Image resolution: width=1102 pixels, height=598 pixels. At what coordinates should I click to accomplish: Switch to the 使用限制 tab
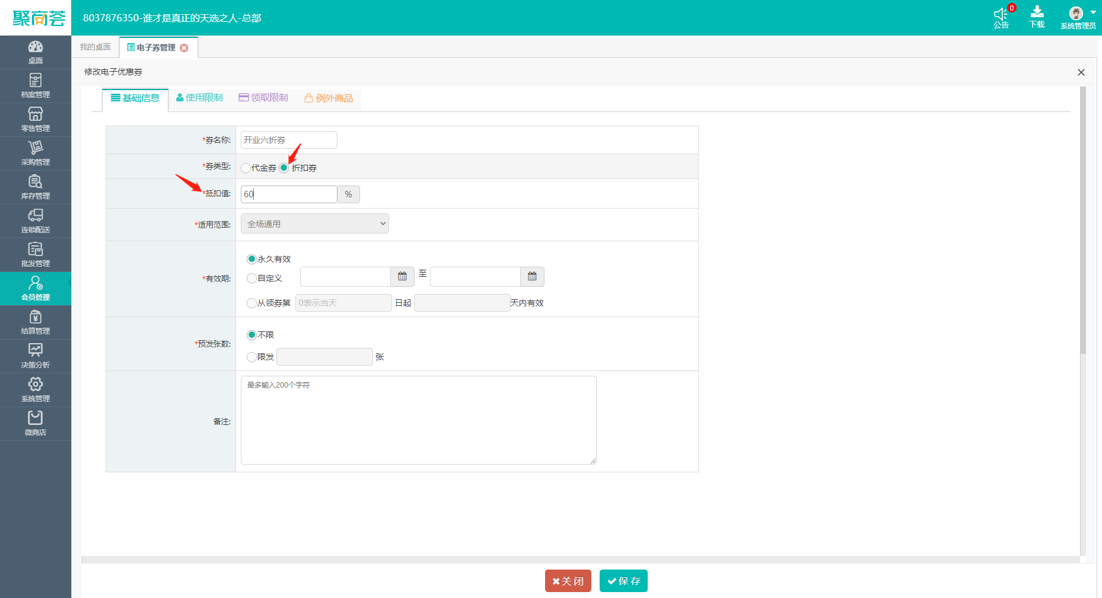(x=199, y=98)
